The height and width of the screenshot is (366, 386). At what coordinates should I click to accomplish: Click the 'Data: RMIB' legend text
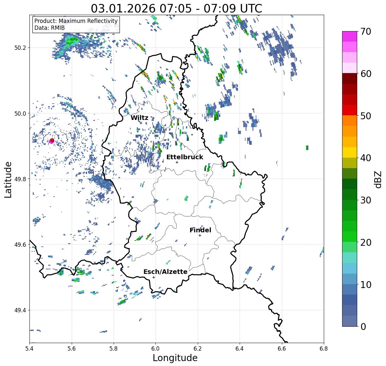[49, 28]
